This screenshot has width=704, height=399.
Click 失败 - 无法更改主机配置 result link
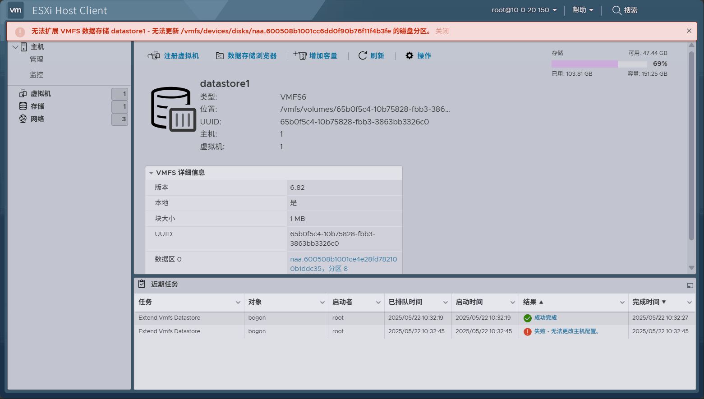coord(566,331)
